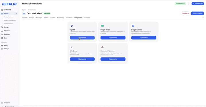Viewport: 206px width, 107px height.
Task: Click the SalesDrive card title
Action: 73,51
